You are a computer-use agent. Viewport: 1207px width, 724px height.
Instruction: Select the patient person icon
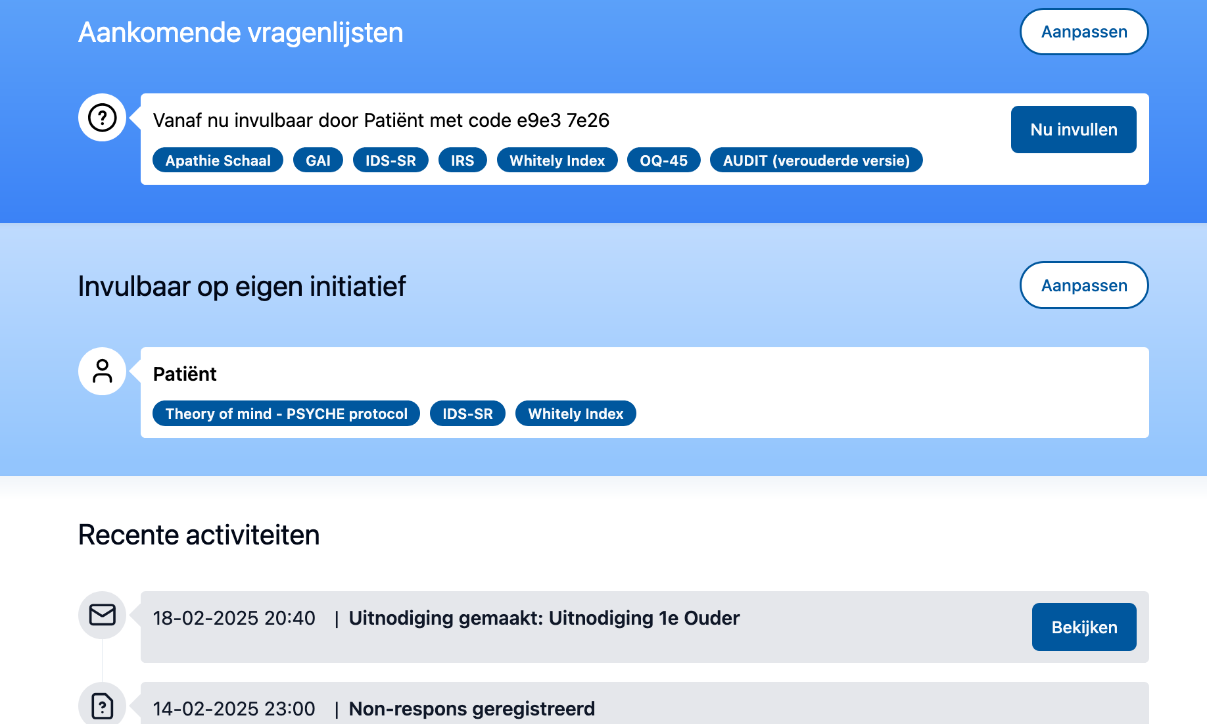tap(102, 371)
